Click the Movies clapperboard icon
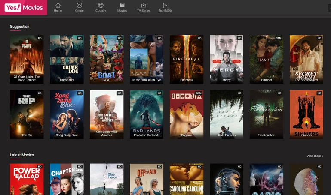 click(122, 5)
